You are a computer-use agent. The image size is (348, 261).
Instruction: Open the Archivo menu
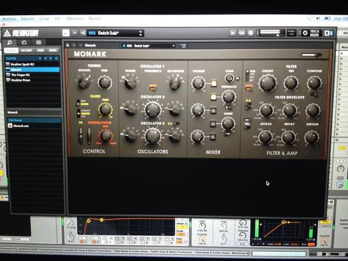coord(9,19)
